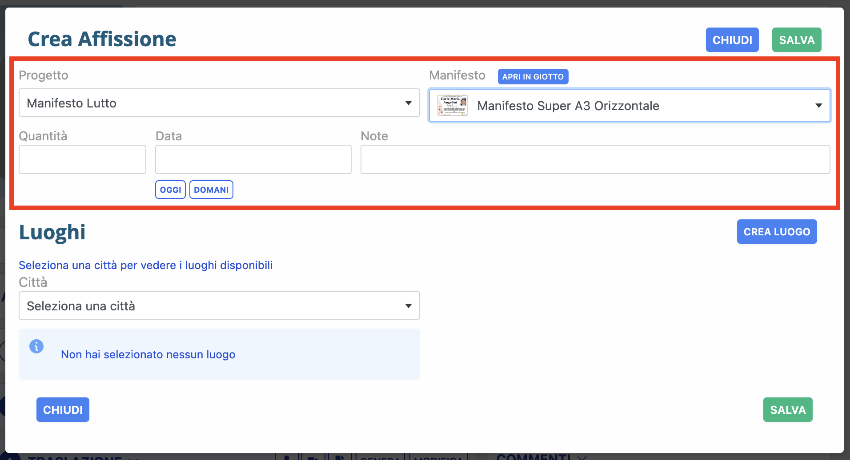The image size is (850, 460).
Task: Click into the Data input field
Action: (x=253, y=159)
